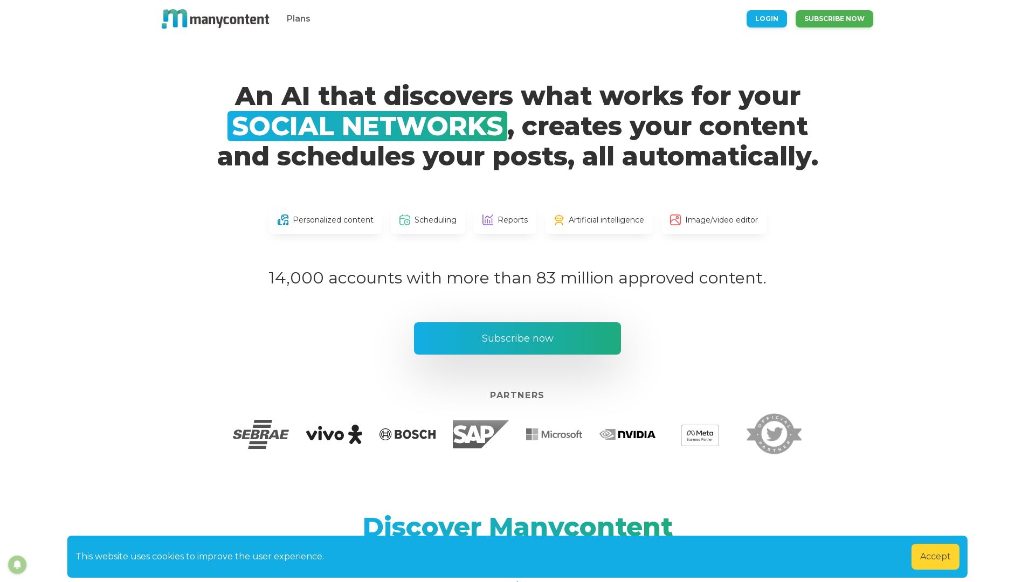1035x582 pixels.
Task: Click the LOGIN button
Action: [x=767, y=18]
